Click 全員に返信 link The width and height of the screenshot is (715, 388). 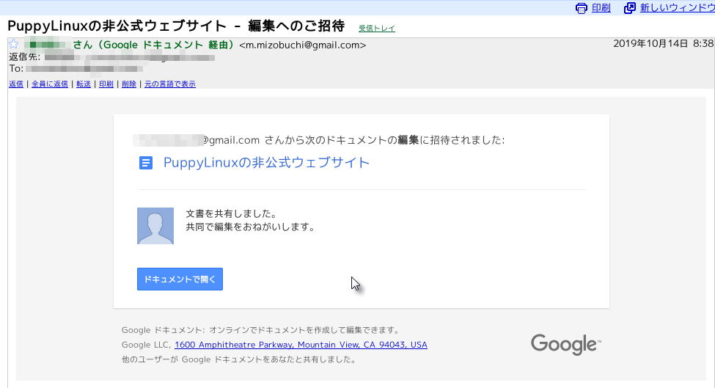pyautogui.click(x=50, y=84)
